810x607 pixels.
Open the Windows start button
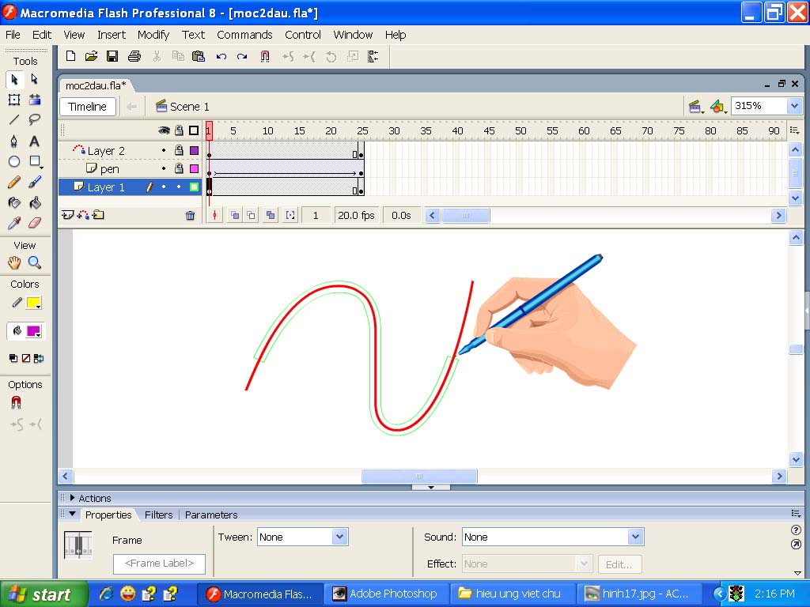click(x=44, y=594)
